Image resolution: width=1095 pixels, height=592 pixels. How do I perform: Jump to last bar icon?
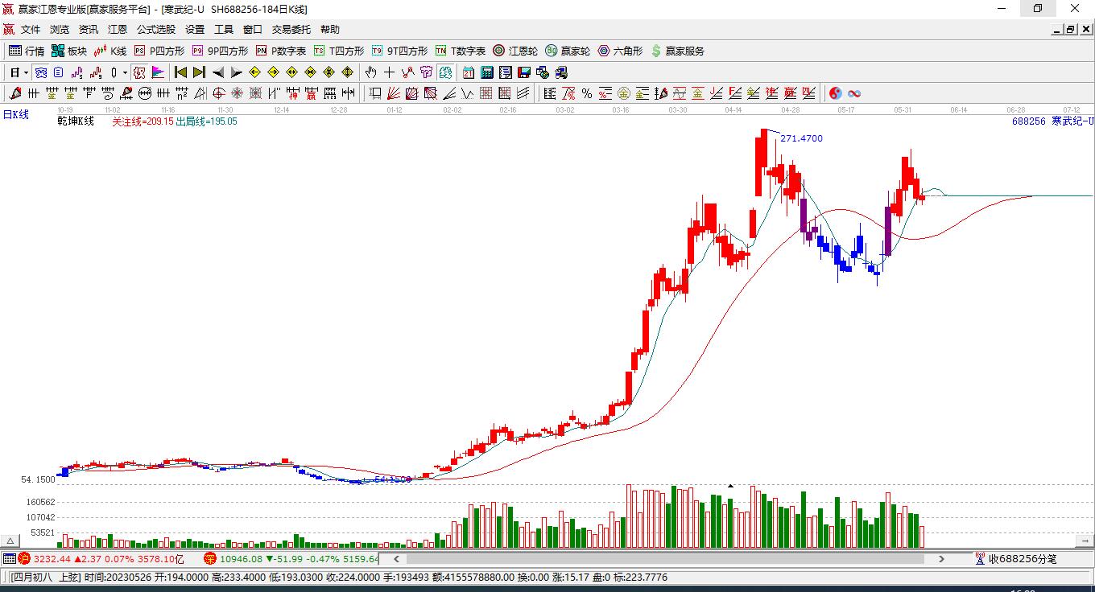199,72
